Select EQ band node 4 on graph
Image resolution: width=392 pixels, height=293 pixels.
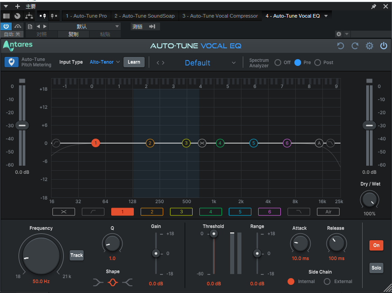pyautogui.click(x=220, y=143)
